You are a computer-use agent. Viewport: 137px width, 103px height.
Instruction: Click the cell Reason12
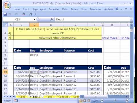[75, 85]
